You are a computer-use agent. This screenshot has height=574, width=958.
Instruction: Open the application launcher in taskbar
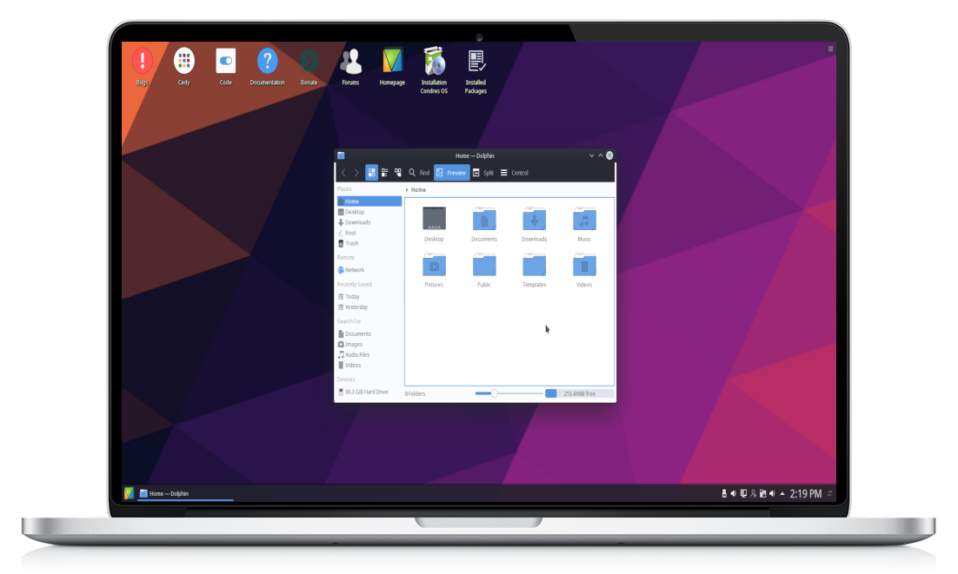129,493
